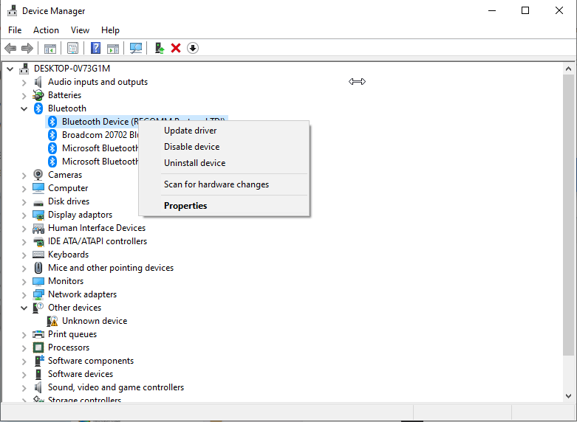Click the Cameras webcam icon
The height and width of the screenshot is (422, 577).
pos(38,175)
